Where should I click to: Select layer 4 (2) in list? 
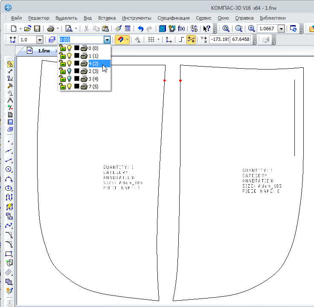(93, 64)
